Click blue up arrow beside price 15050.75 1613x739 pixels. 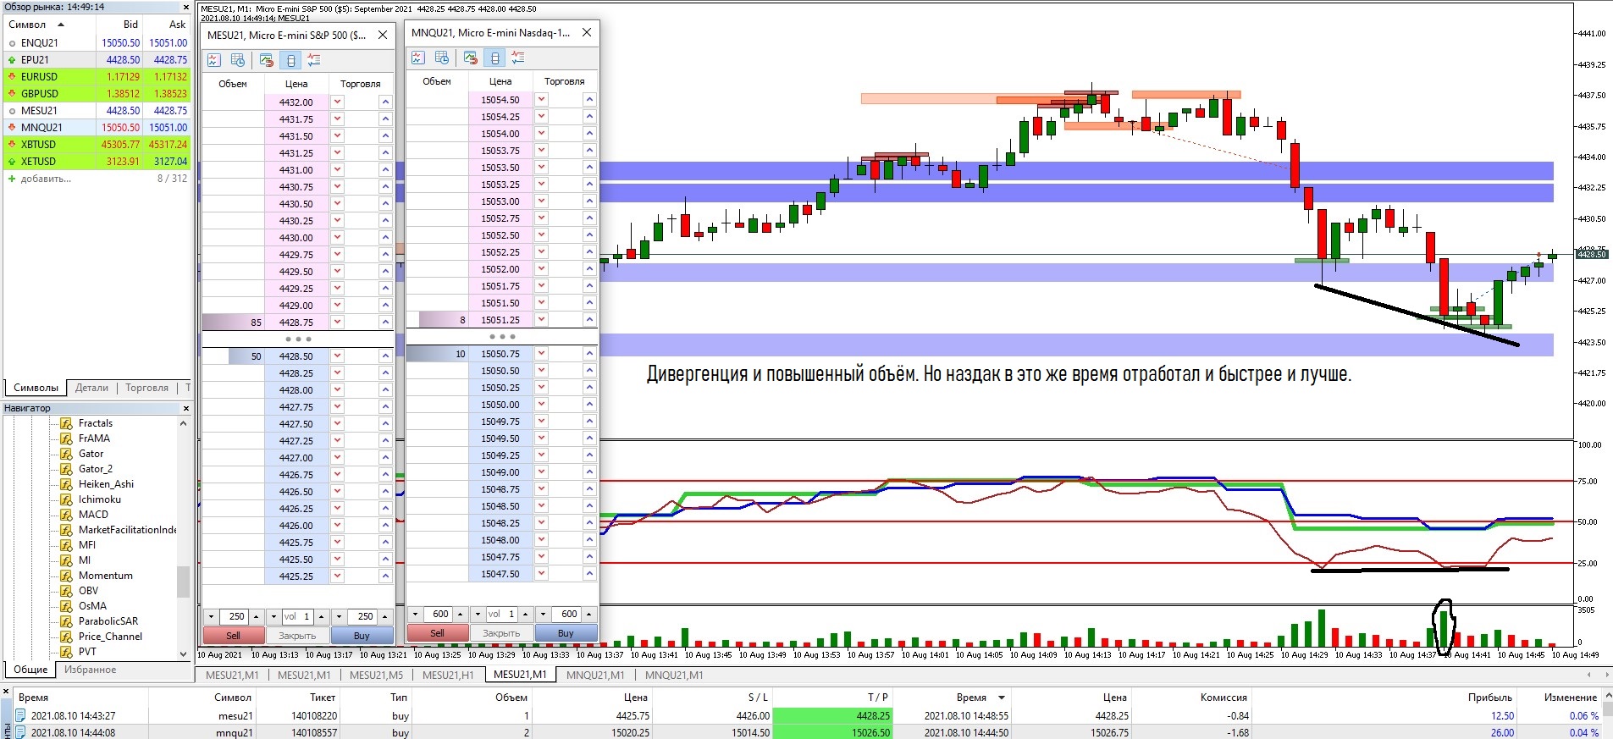pos(589,354)
